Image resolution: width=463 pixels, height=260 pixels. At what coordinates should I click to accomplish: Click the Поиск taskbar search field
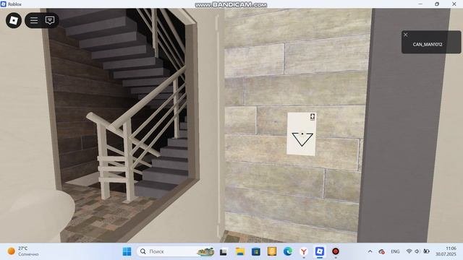pos(176,251)
